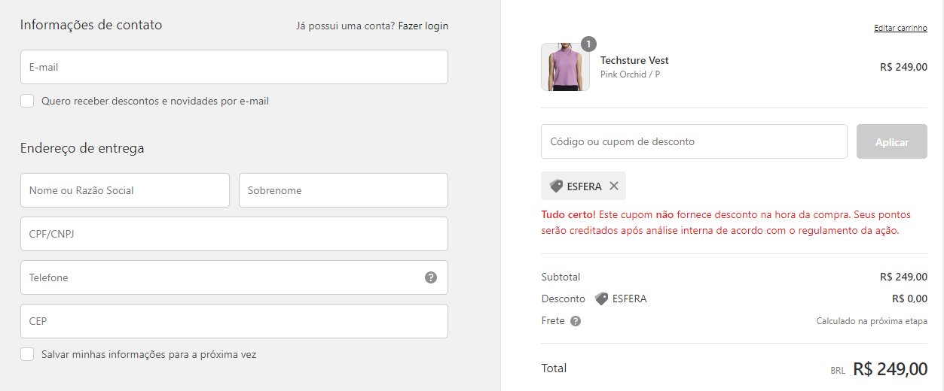
Task: Click the tag icon in the ESFERA coupon chip
Action: 556,186
